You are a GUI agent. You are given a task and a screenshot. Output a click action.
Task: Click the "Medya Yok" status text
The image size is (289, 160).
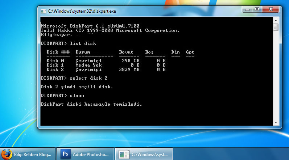coord(88,65)
